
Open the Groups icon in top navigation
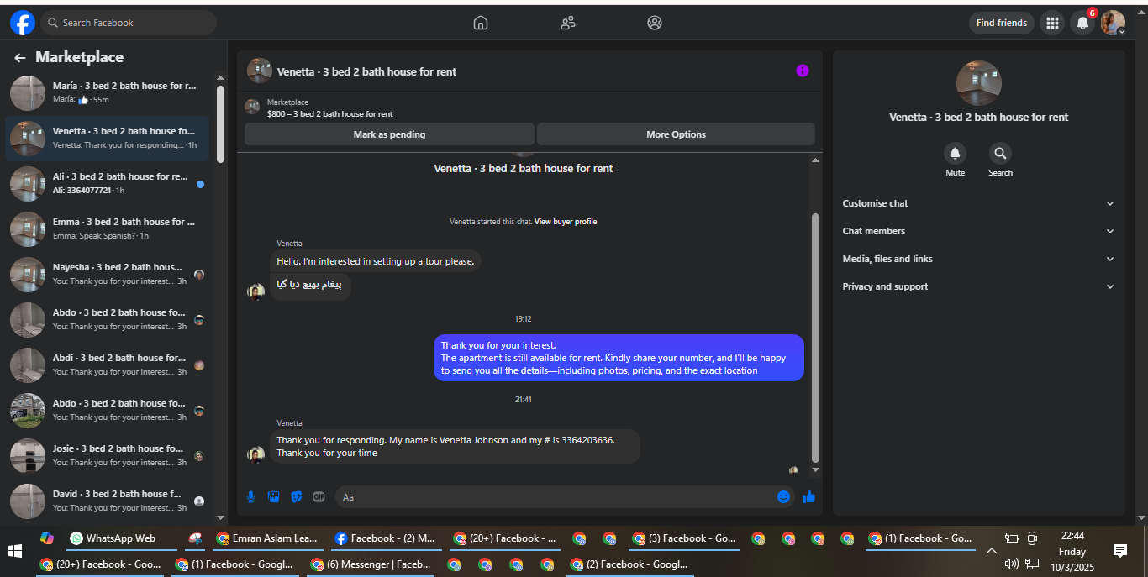tap(655, 23)
